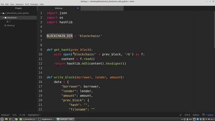
Task: Open the file manager launcher icon
Action: [x=16, y=119]
